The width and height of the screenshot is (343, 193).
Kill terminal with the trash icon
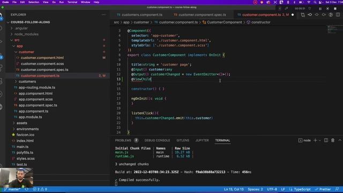pos(333,140)
